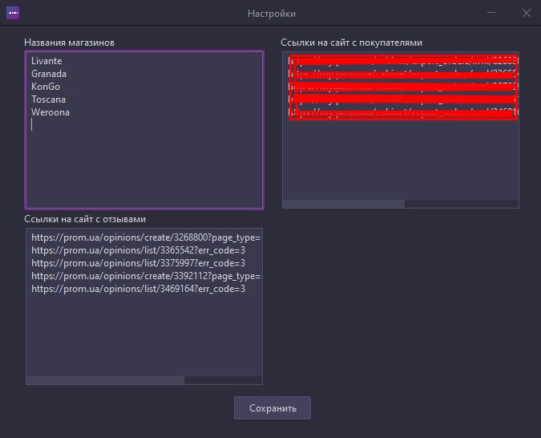The width and height of the screenshot is (541, 438).
Task: Select the Livante store name line
Action: pos(46,61)
